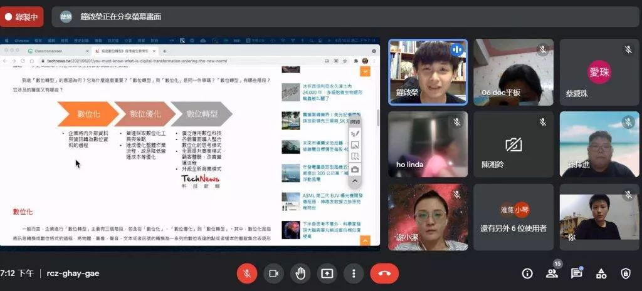Open the three-dot more options menu
This screenshot has width=642, height=291.
coord(354,273)
